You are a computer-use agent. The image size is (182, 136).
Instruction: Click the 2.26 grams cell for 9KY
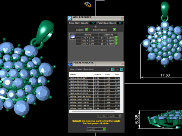pyautogui.click(x=99, y=78)
